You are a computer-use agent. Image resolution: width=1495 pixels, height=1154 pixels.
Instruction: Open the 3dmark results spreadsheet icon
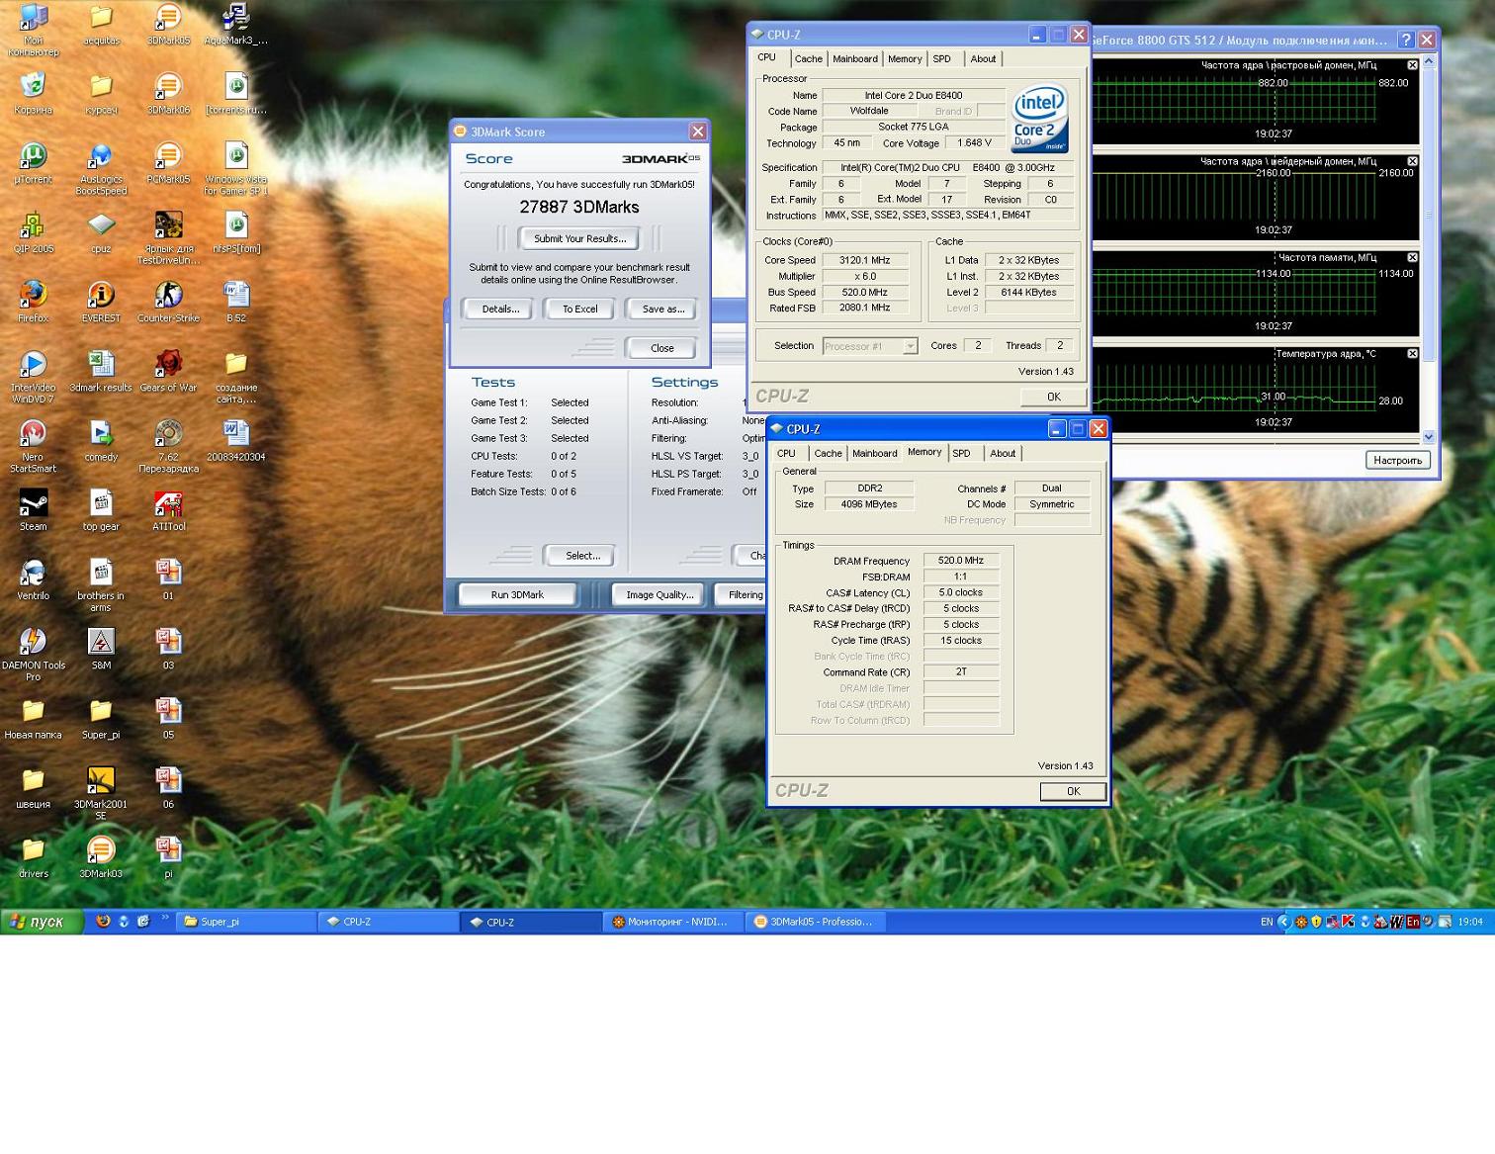[x=100, y=371]
